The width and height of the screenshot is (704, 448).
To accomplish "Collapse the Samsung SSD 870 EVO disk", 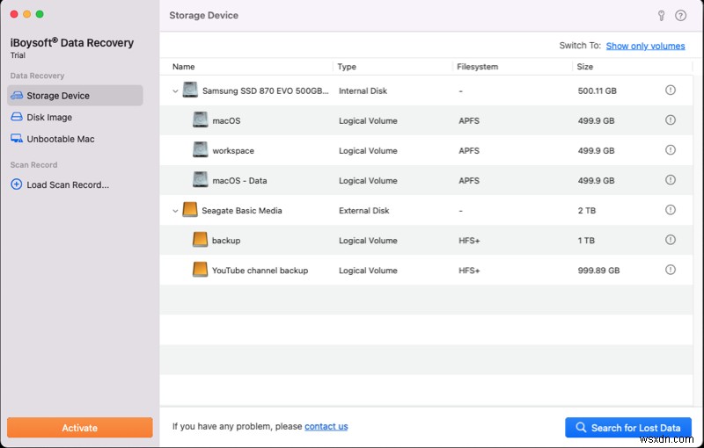I will point(175,90).
